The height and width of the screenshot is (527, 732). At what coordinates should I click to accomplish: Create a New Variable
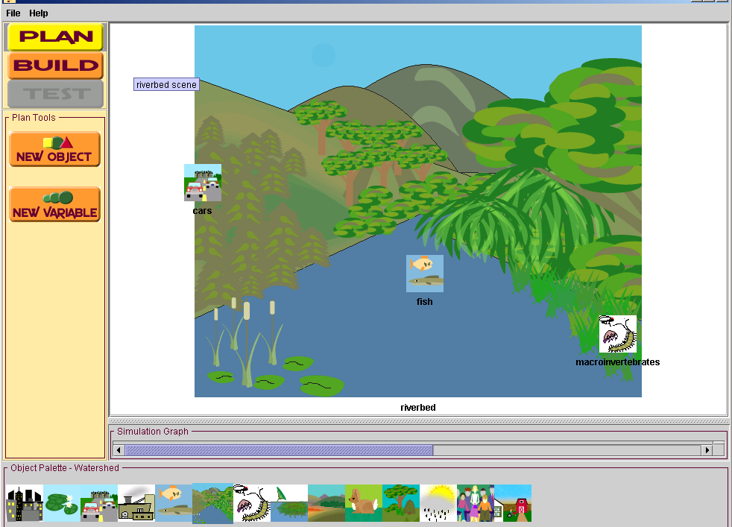[54, 204]
